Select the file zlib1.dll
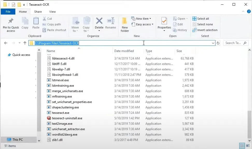Viewport: 252px width, 149px height. pyautogui.click(x=57, y=140)
